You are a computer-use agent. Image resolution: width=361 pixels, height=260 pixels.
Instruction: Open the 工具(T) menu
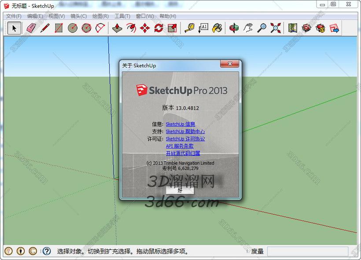[122, 16]
